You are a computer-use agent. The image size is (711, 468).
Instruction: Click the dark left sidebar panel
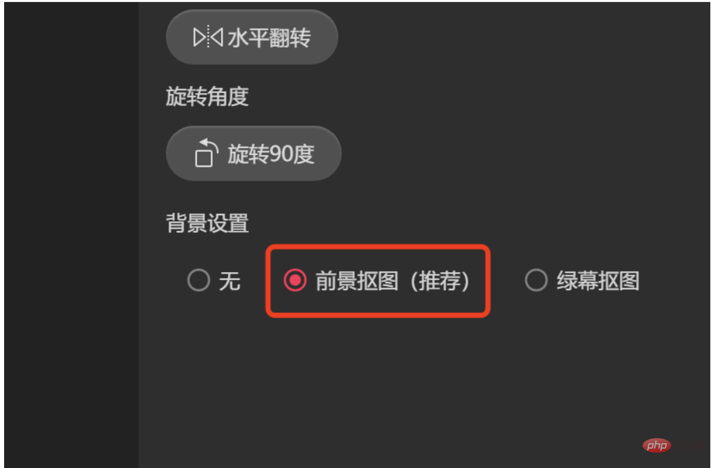[x=71, y=234]
